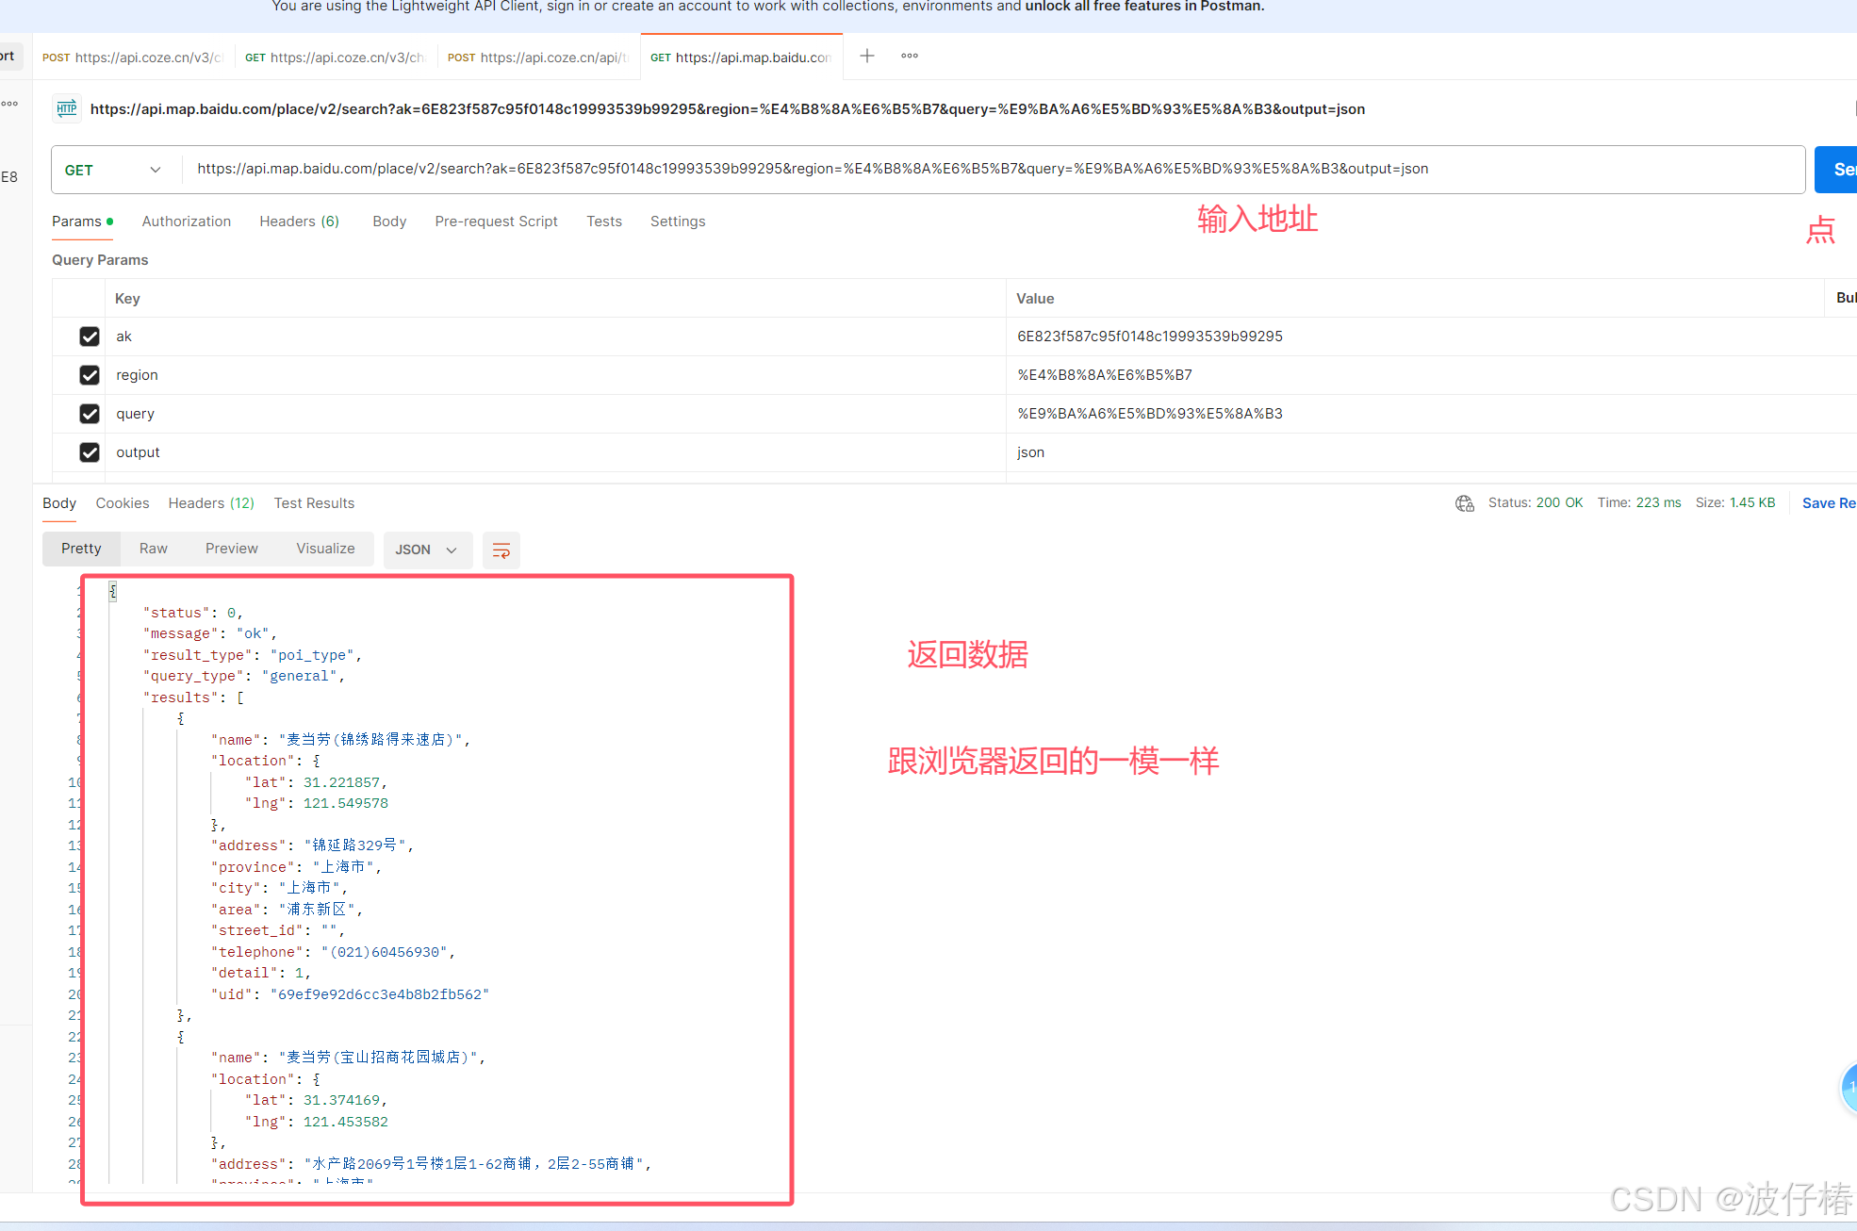Uncheck the region parameter checkbox
Screen dimensions: 1857x1231
(90, 375)
